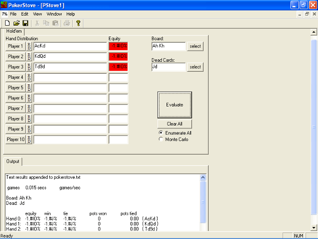Click the output pane scrollbar thumb
Image resolution: width=318 pixels, height=239 pixels.
click(203, 202)
